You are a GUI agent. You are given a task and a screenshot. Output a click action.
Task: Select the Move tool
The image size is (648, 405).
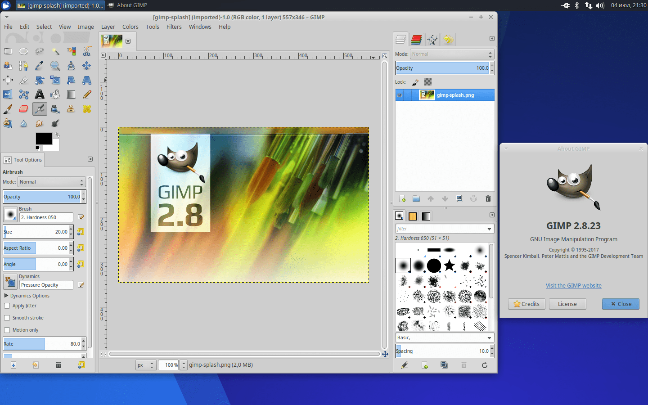[x=87, y=66]
